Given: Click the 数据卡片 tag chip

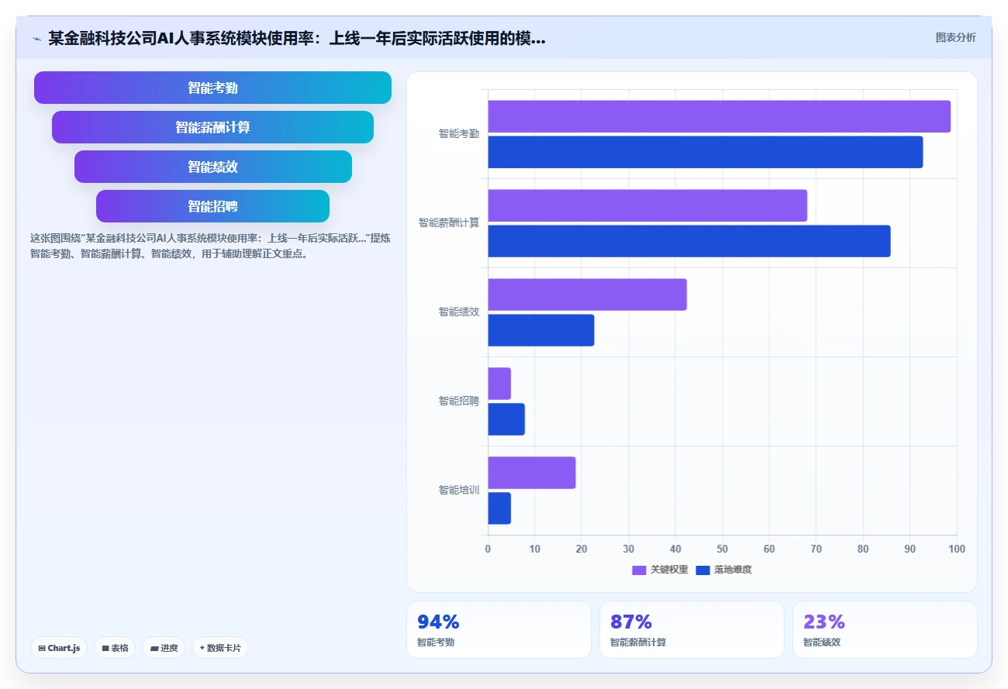Looking at the screenshot, I should click(220, 648).
